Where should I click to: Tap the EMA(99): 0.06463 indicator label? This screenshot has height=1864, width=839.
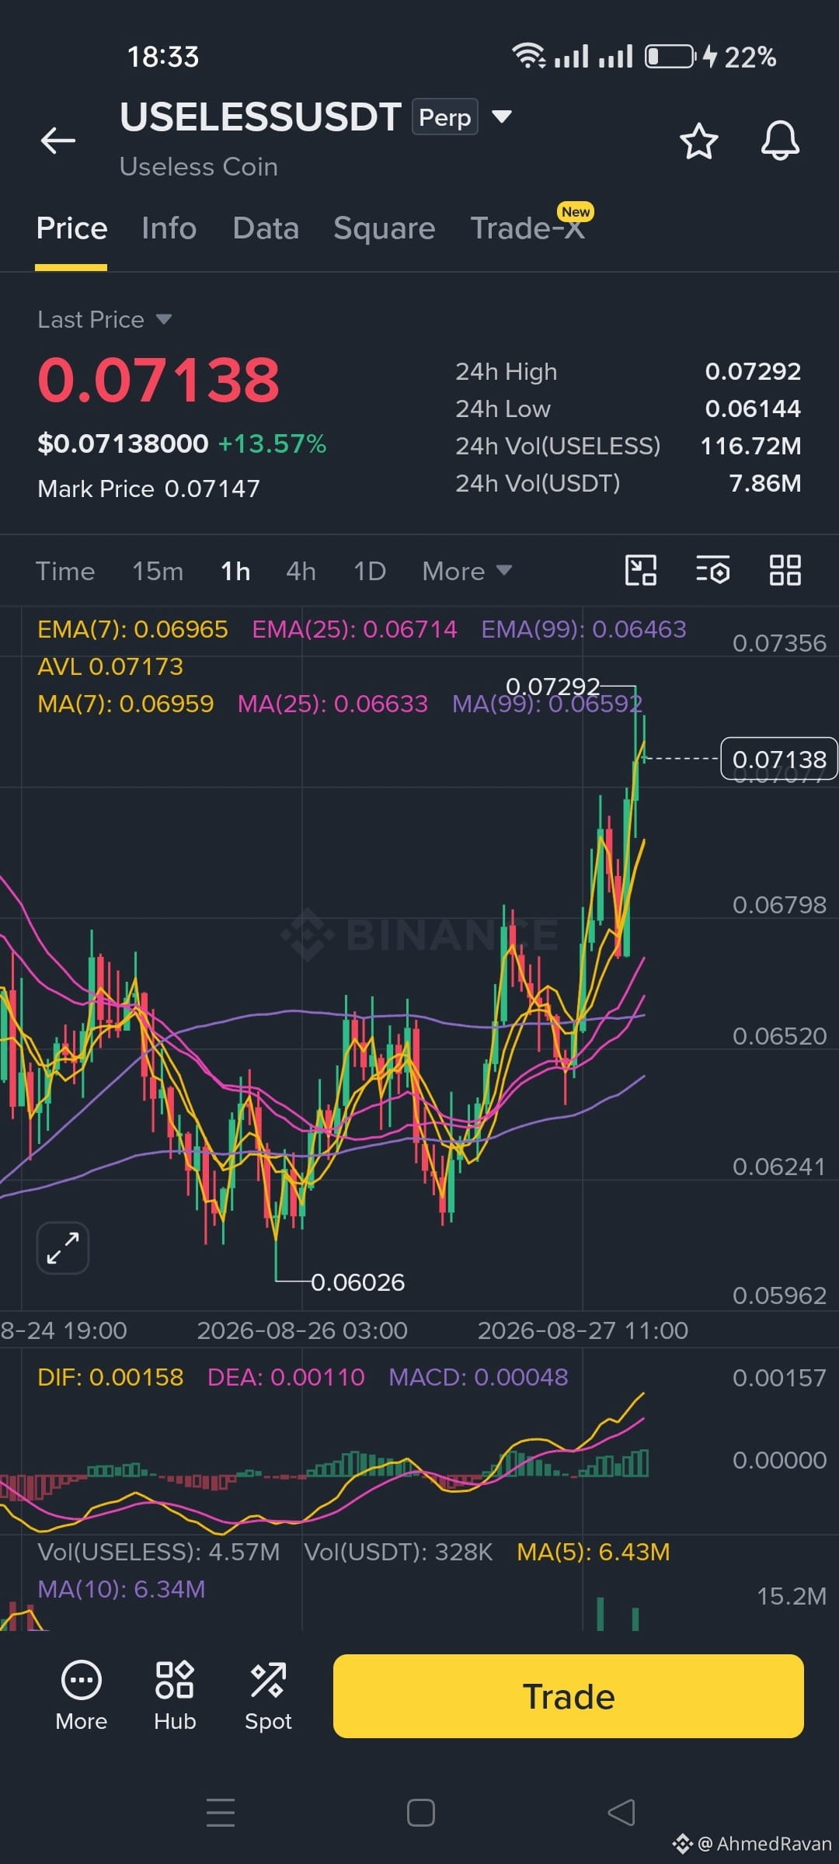[583, 629]
